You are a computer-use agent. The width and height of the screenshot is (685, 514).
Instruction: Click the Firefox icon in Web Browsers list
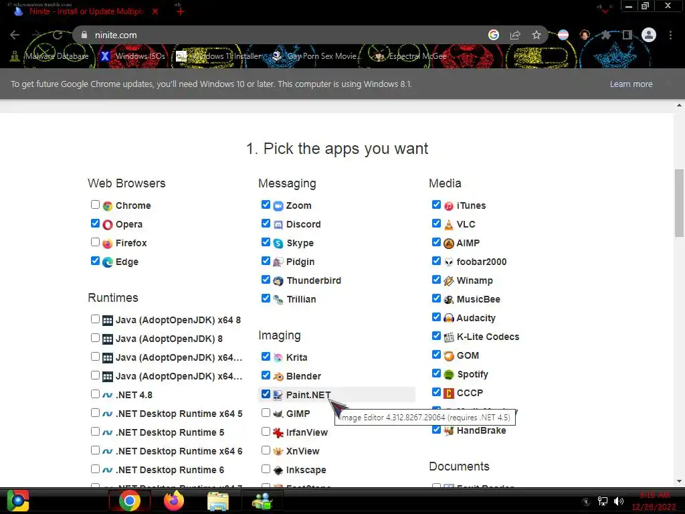[108, 244]
